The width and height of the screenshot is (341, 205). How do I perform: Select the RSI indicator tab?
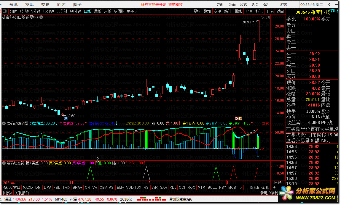pos(146,188)
